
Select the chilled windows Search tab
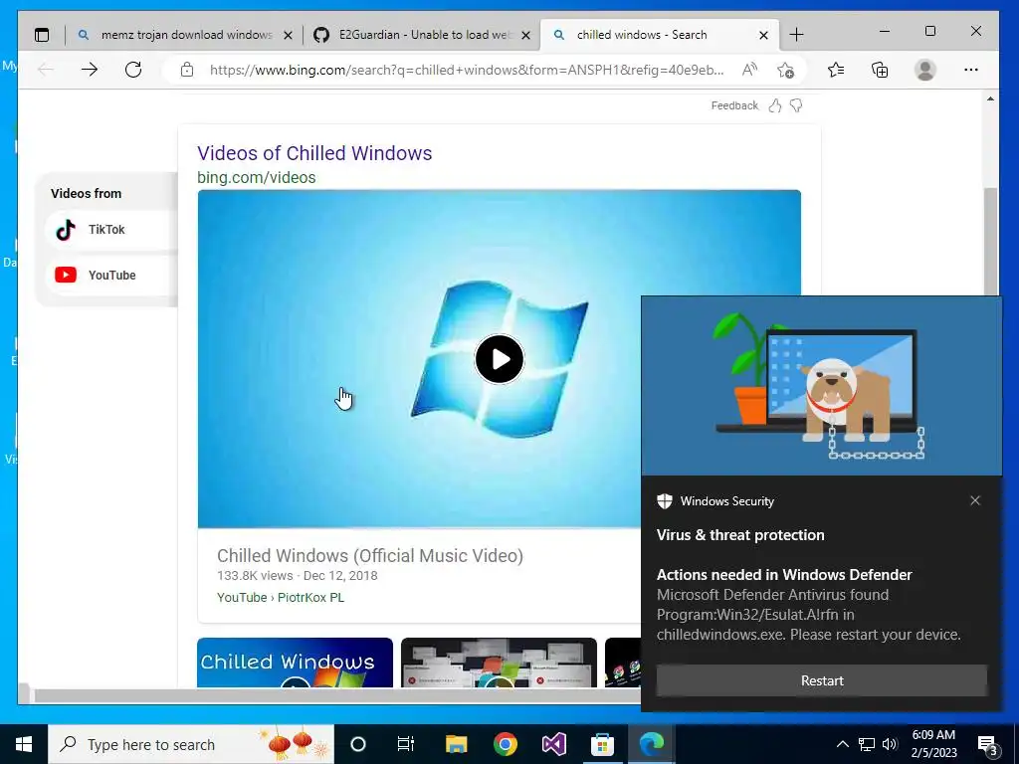pyautogui.click(x=659, y=35)
